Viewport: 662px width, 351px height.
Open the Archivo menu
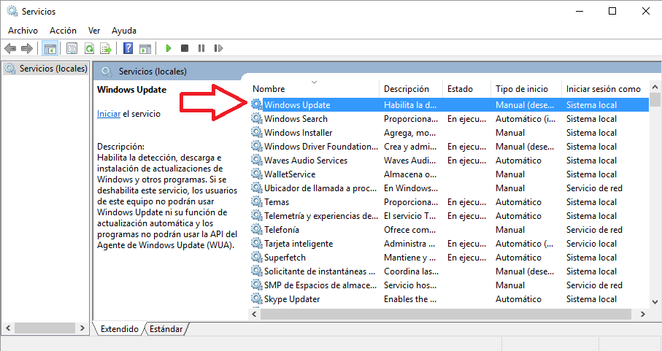pos(23,31)
